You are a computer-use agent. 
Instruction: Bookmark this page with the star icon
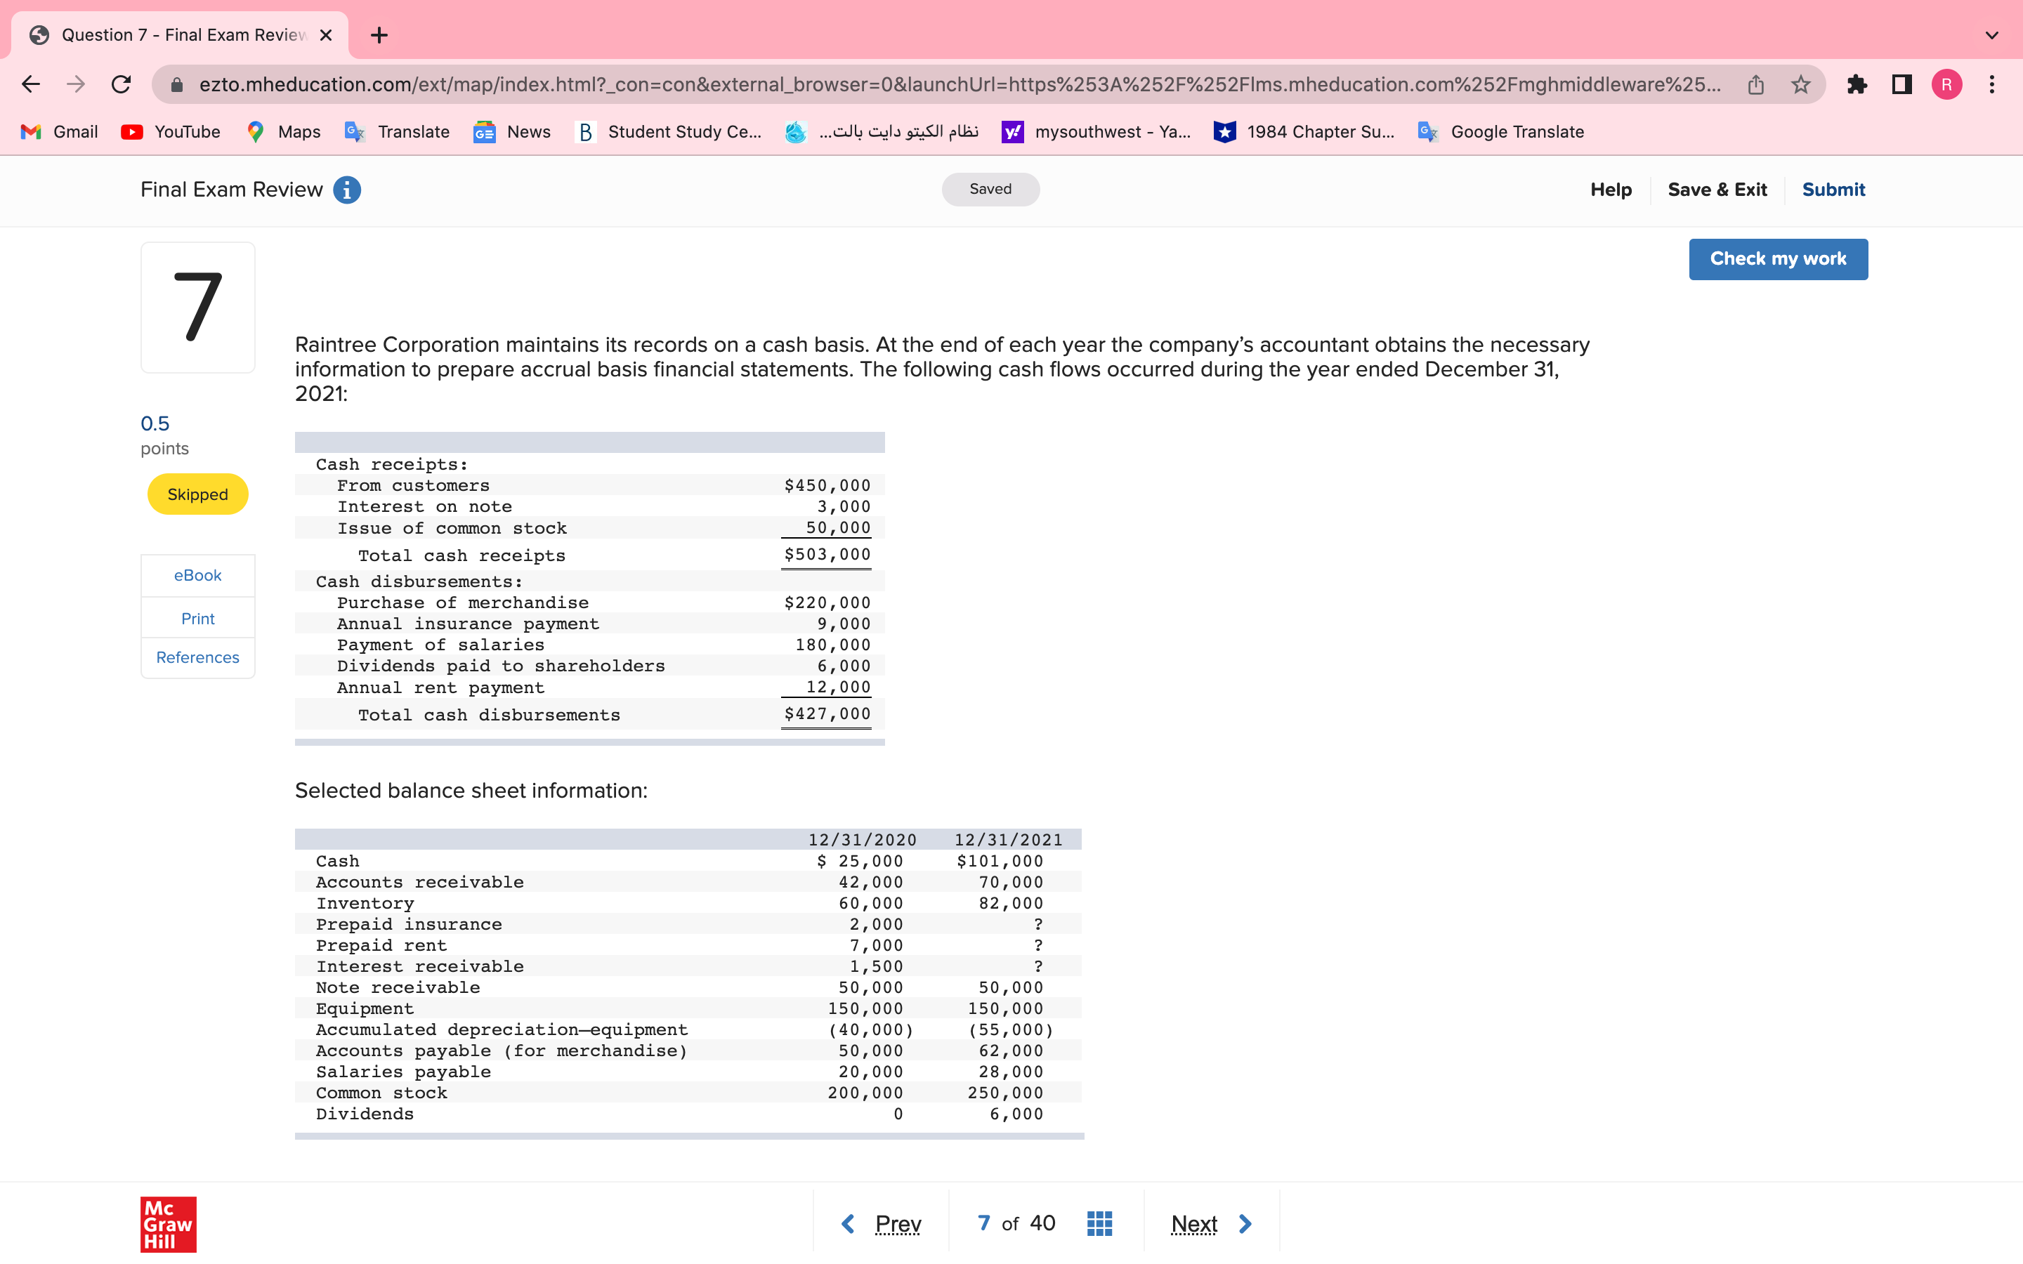pos(1800,84)
